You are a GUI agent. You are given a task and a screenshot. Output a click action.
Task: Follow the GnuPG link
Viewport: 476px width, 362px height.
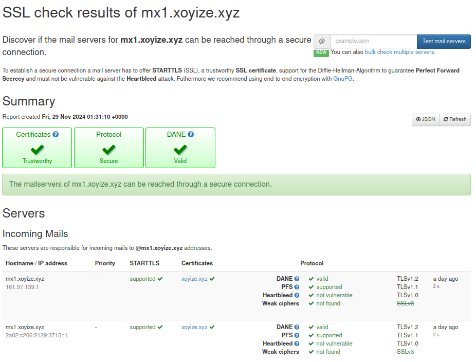click(343, 79)
